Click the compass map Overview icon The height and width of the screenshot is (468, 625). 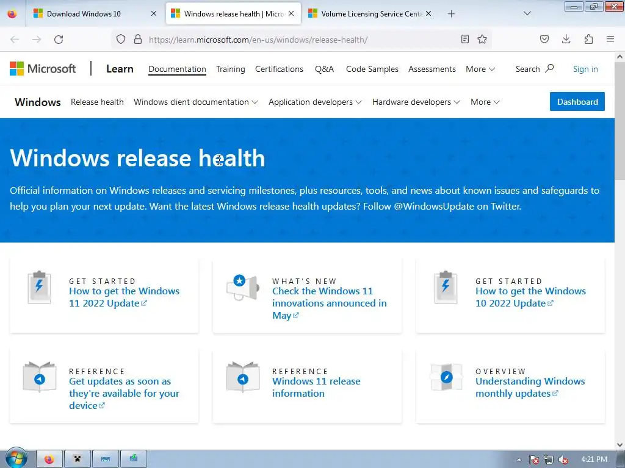click(x=446, y=377)
